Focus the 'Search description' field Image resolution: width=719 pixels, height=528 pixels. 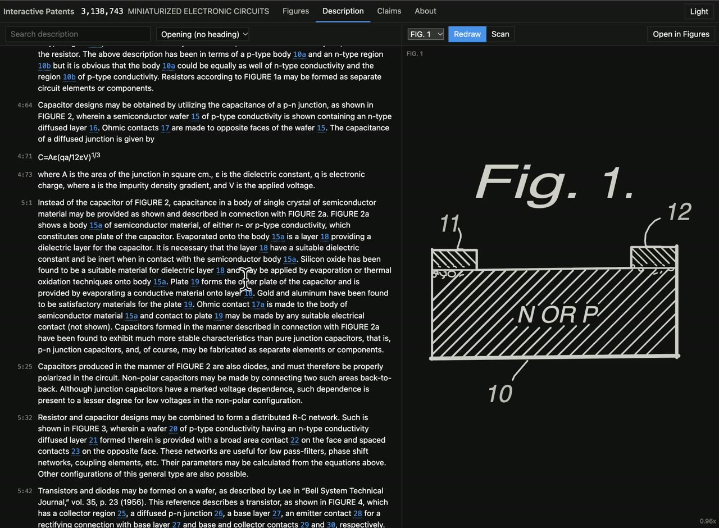(x=78, y=34)
